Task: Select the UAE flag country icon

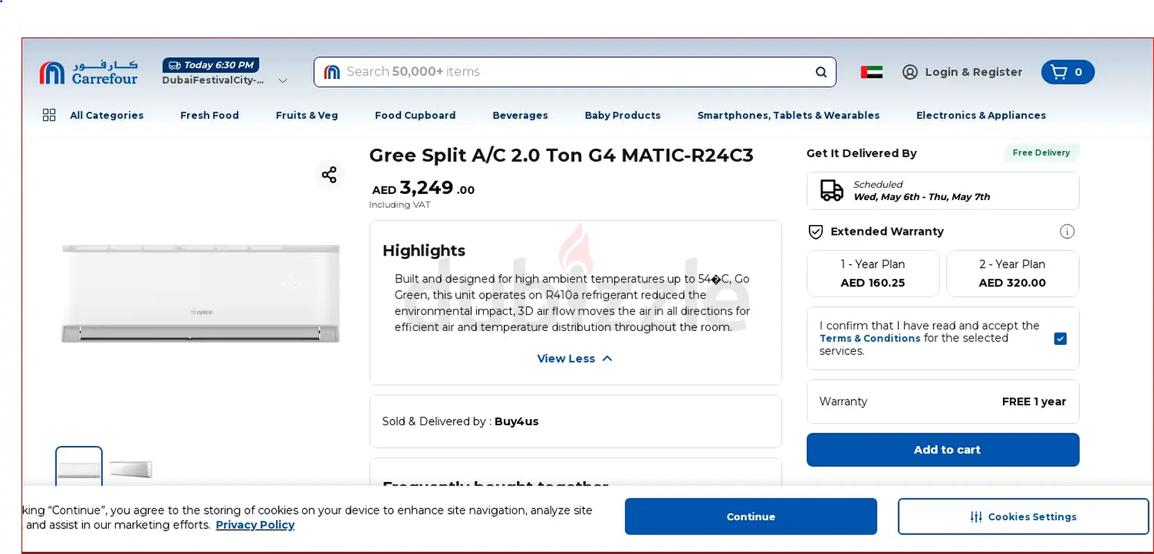Action: [x=871, y=72]
